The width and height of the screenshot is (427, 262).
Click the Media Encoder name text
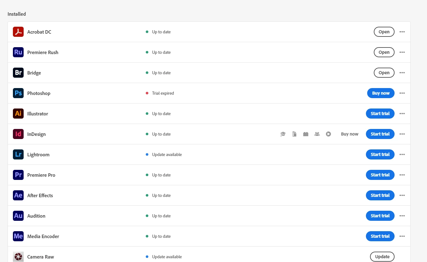[43, 236]
